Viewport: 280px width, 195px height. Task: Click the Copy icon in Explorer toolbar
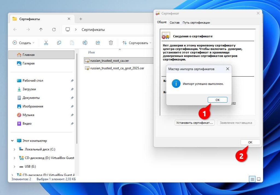pyautogui.click(x=59, y=43)
